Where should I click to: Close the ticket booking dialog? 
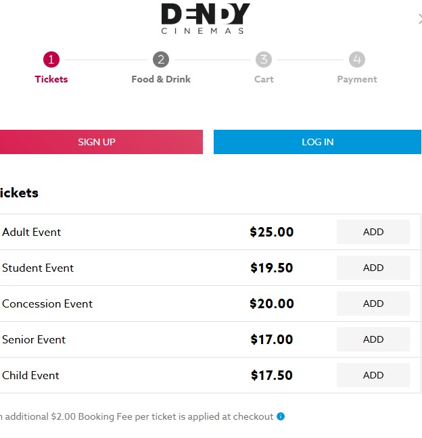(419, 19)
